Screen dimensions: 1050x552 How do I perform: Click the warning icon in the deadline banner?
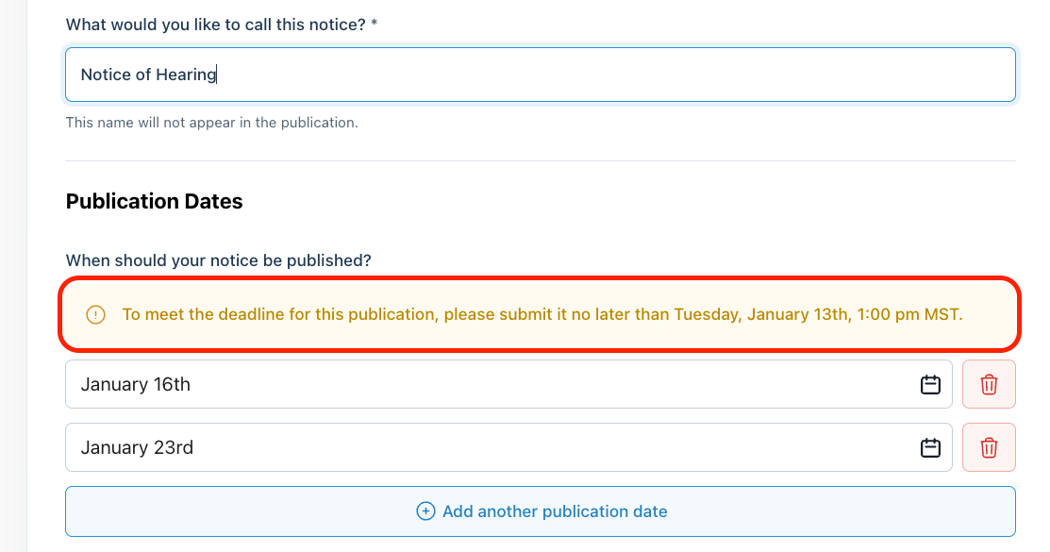point(95,314)
